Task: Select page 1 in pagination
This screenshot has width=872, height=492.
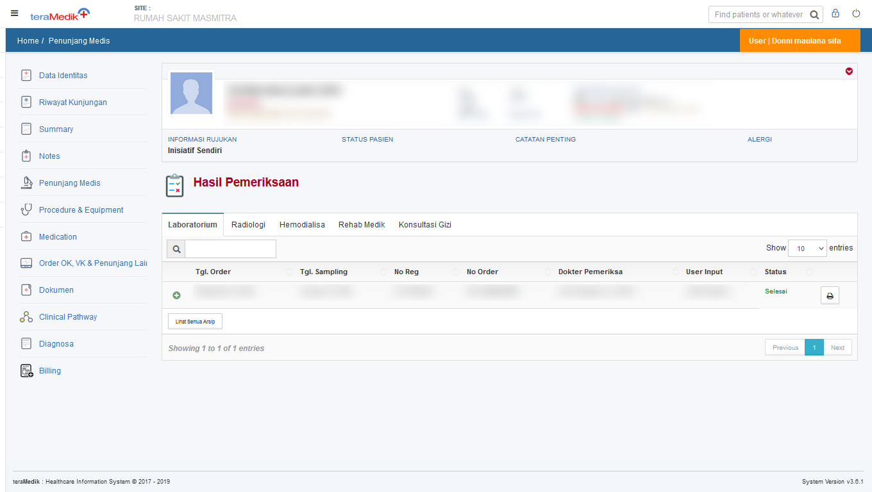Action: pos(814,347)
